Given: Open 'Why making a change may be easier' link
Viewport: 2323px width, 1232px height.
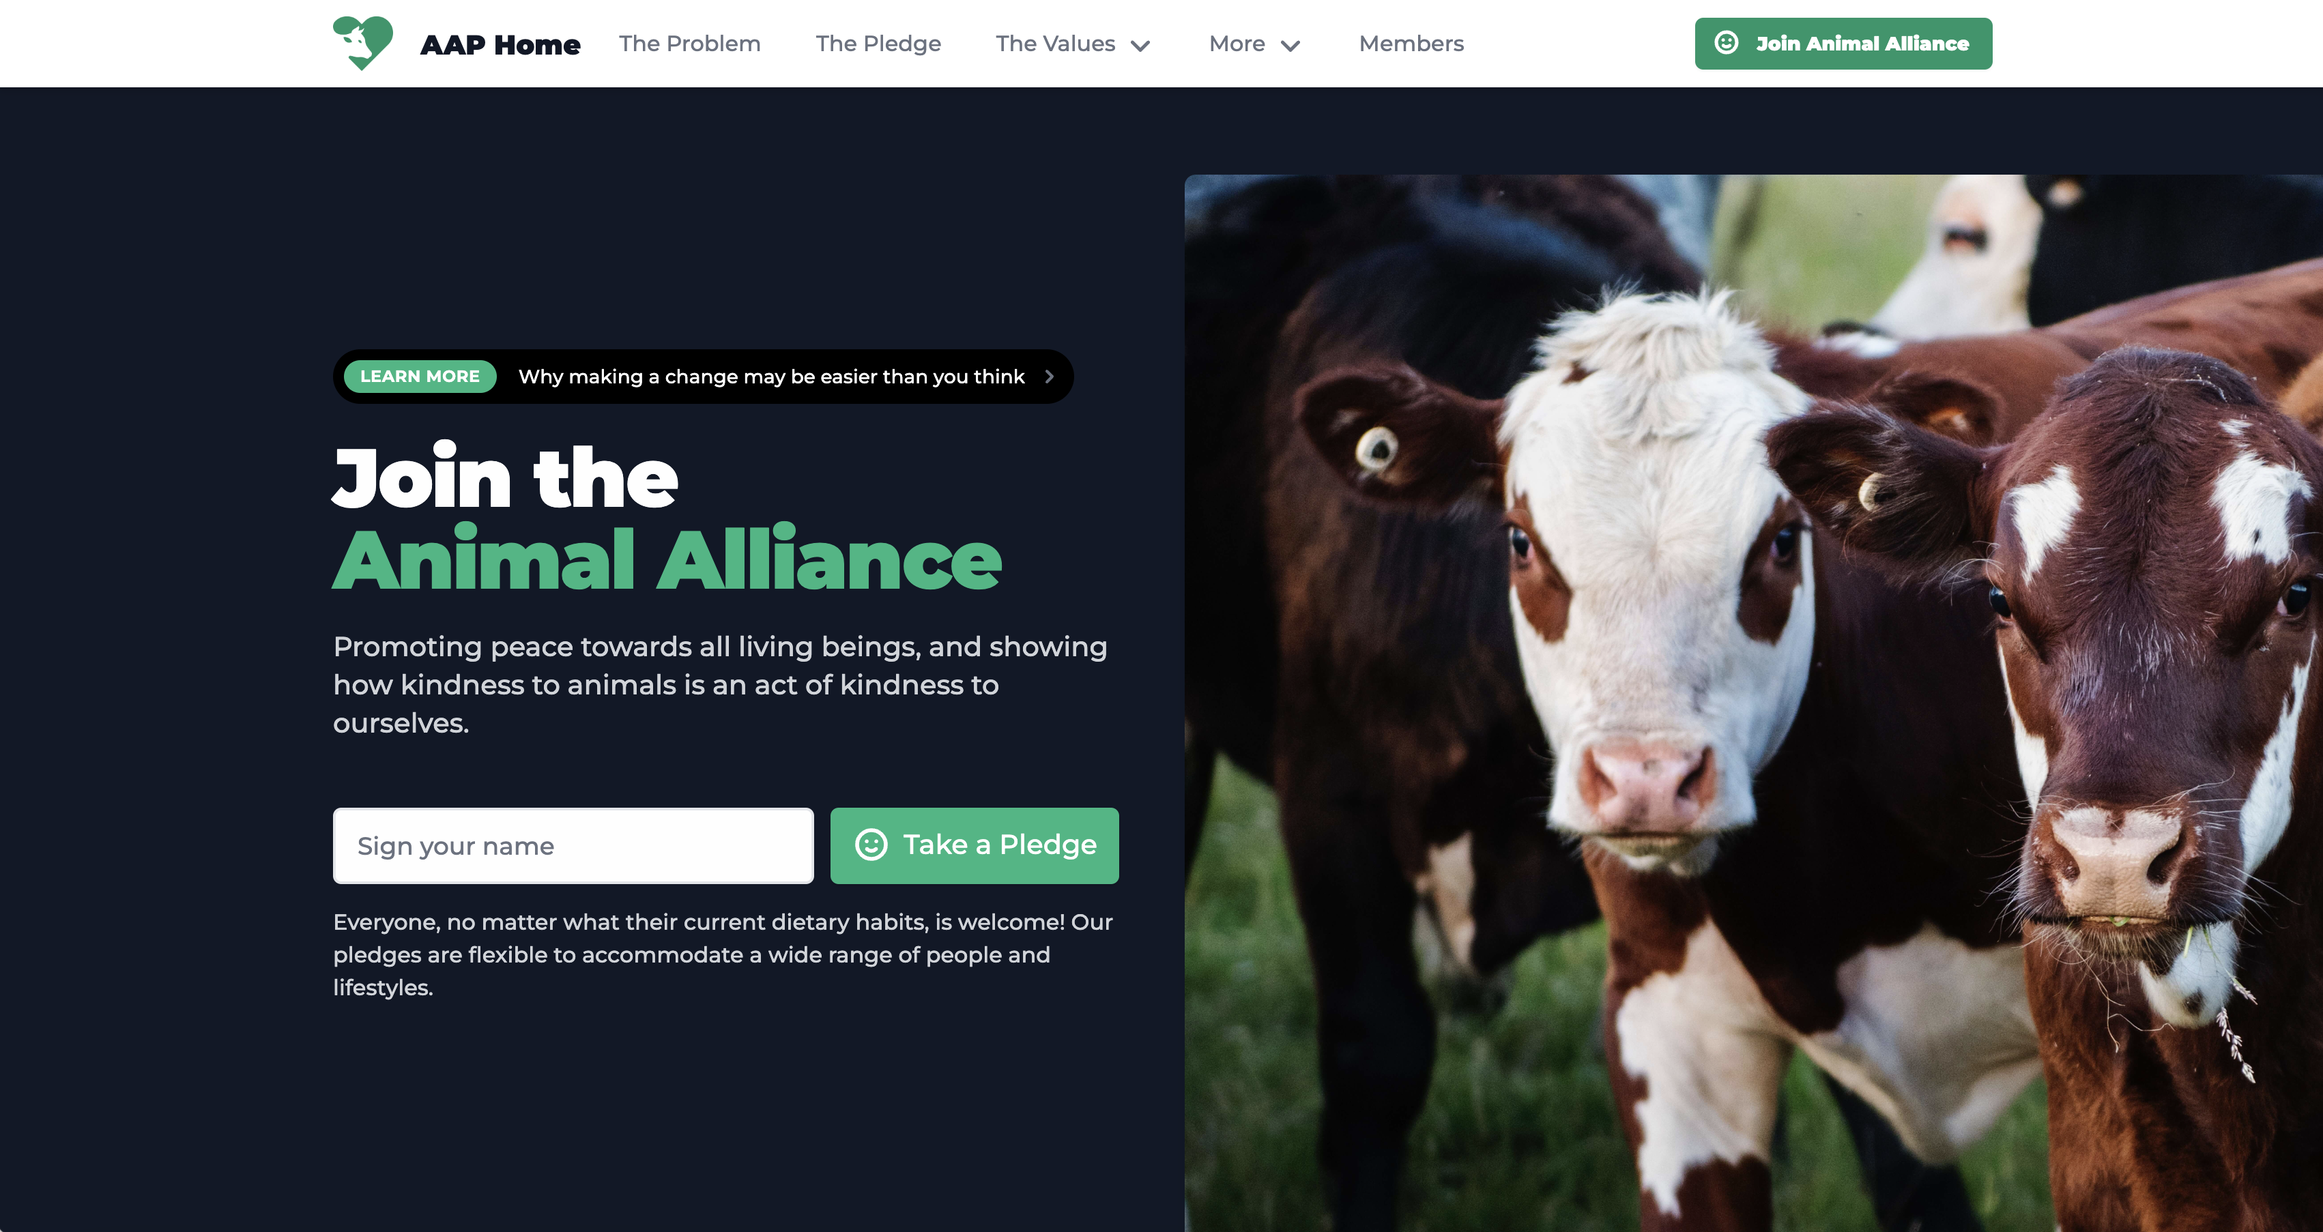Looking at the screenshot, I should [x=771, y=377].
